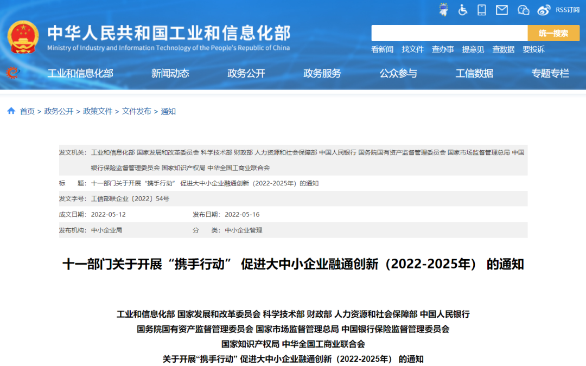The width and height of the screenshot is (586, 366).
Task: Open the Weibo icon
Action: (x=544, y=10)
